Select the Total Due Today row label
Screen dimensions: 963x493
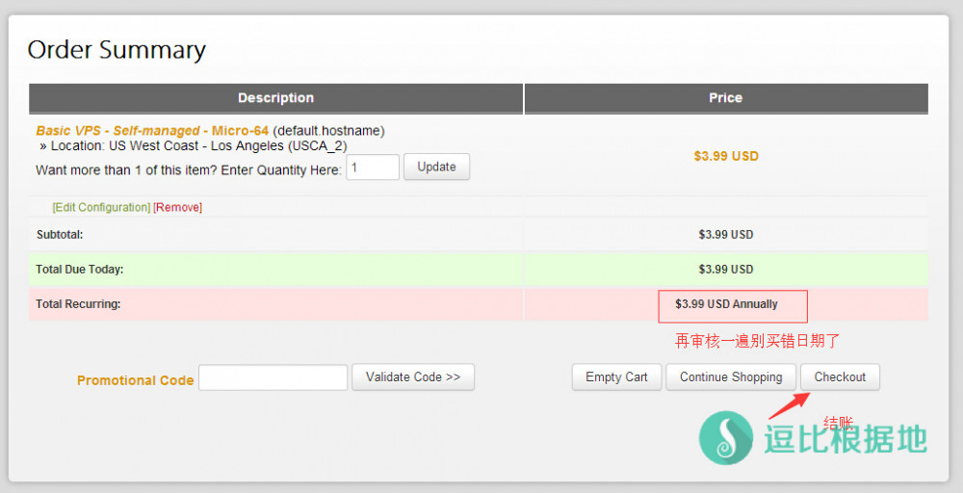80,270
